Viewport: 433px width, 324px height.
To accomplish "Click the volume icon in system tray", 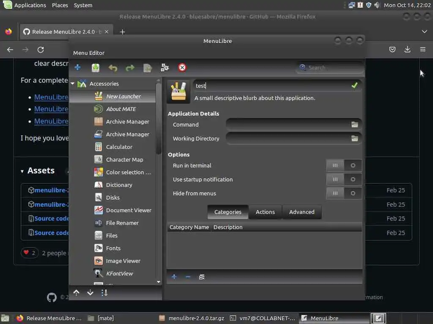I will [377, 5].
